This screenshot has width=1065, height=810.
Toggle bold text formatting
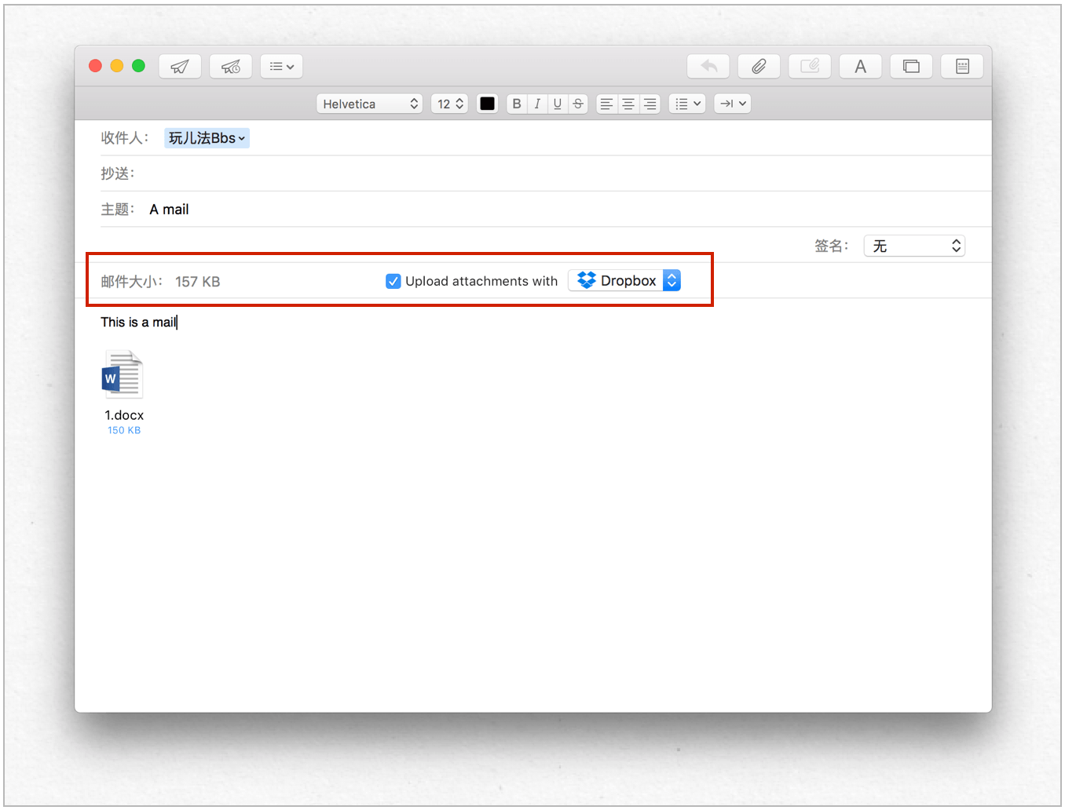[x=517, y=104]
